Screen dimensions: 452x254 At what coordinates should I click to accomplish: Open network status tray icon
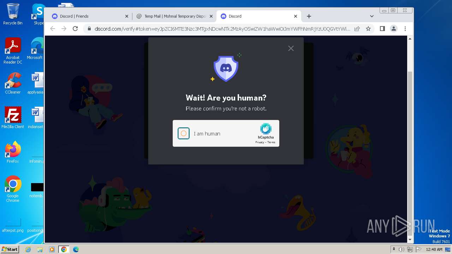coord(410,249)
